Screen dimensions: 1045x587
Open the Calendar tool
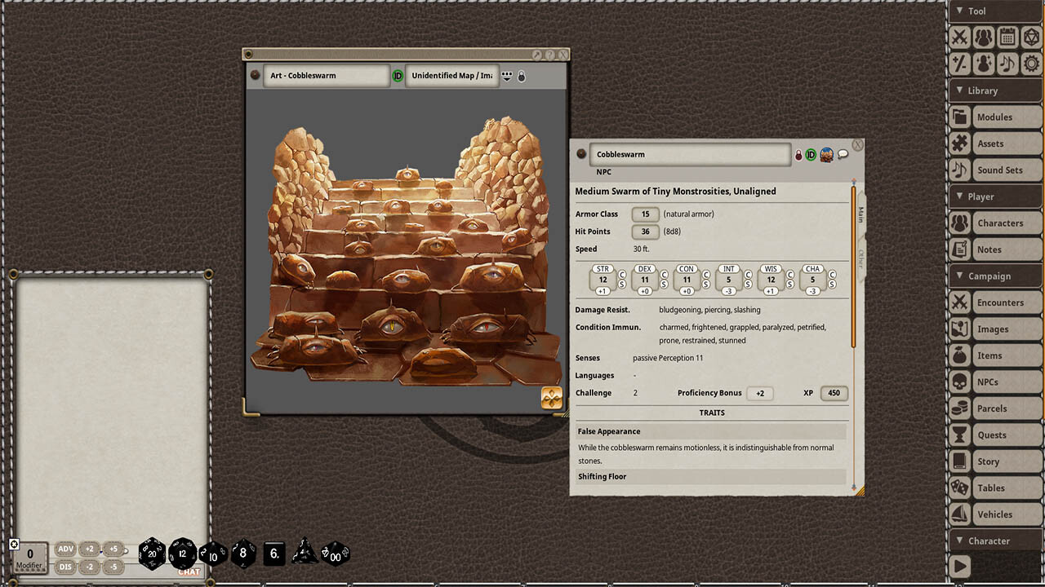pos(1007,37)
